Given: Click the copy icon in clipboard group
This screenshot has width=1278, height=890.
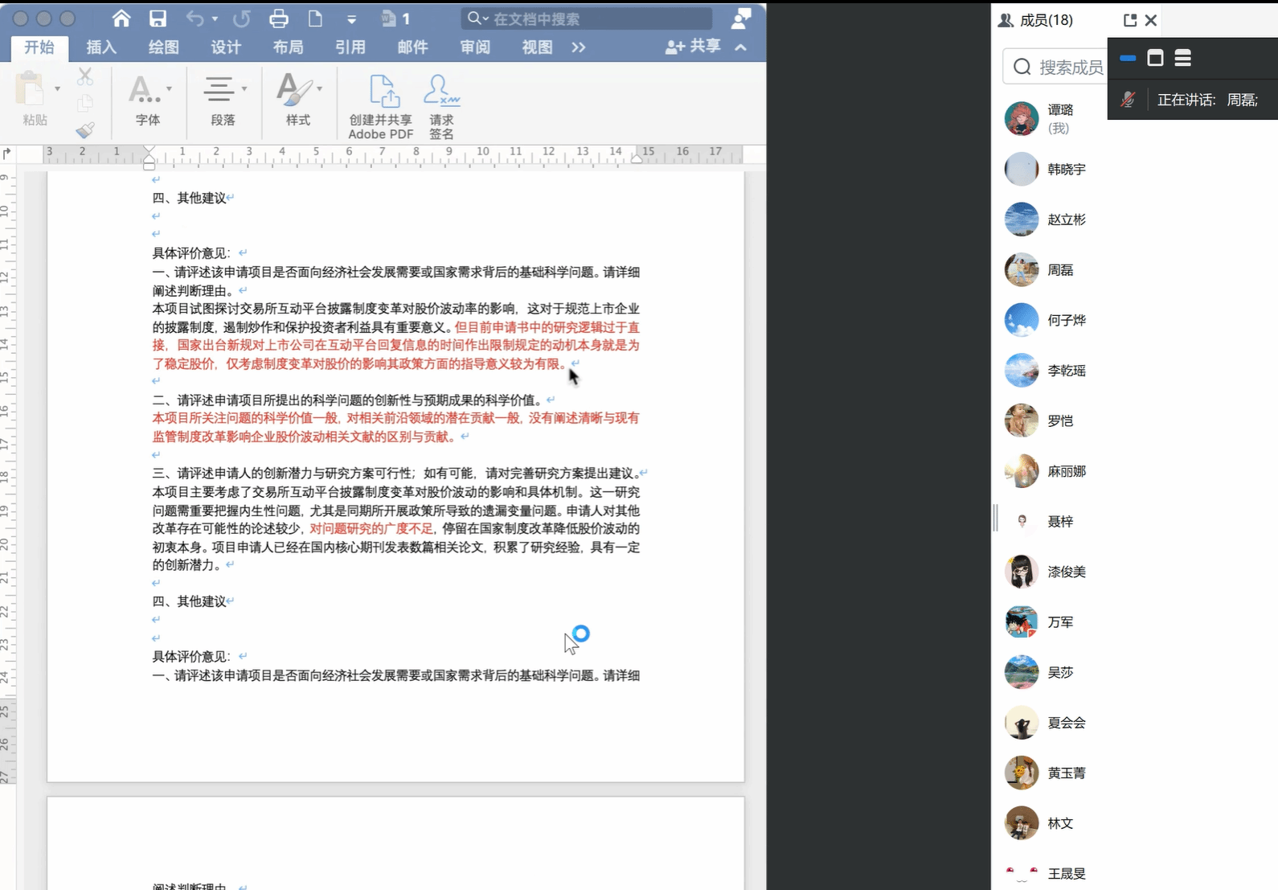Looking at the screenshot, I should tap(85, 103).
